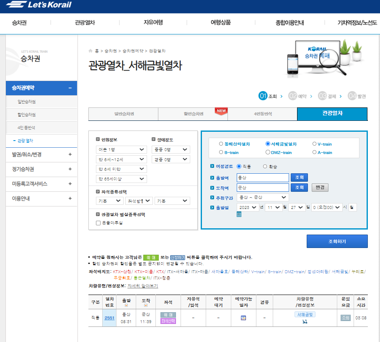Switch to the 4인동반석 tab

point(263,114)
